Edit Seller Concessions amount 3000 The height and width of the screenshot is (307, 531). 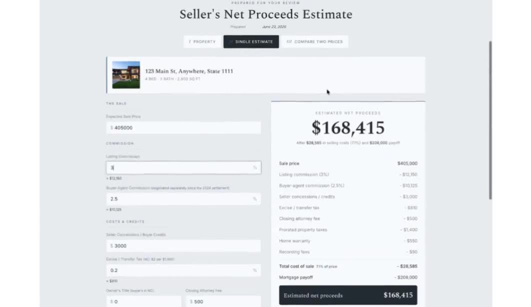coord(184,246)
